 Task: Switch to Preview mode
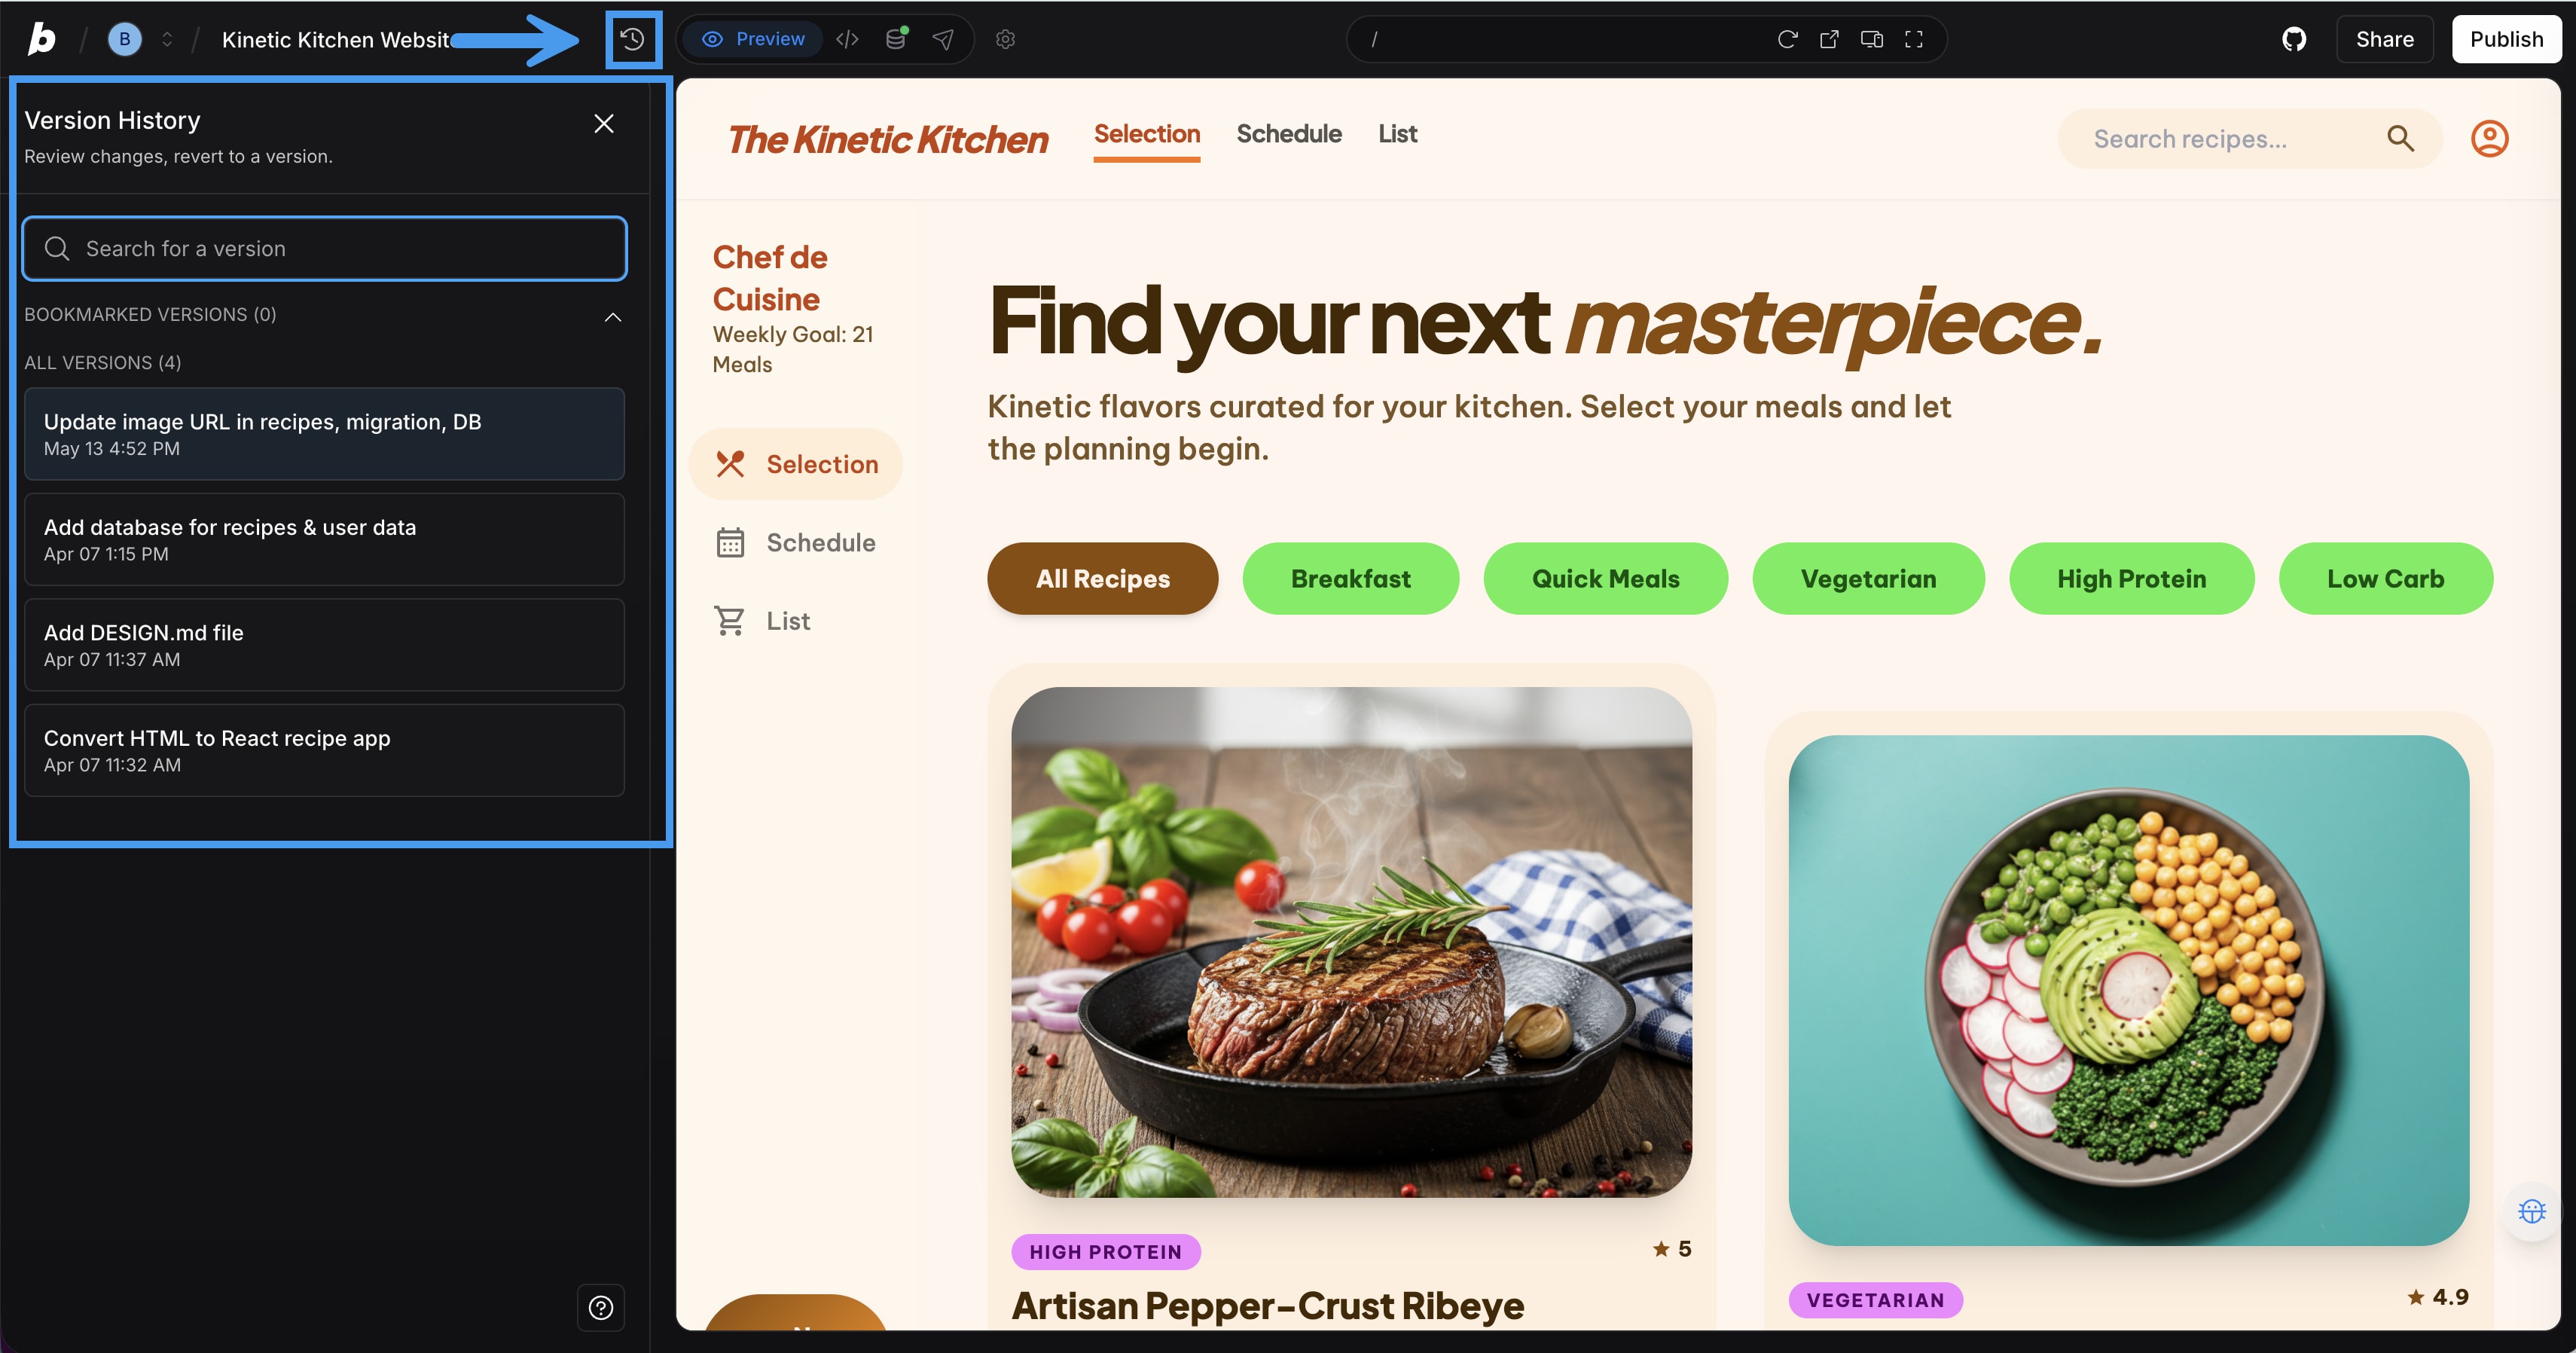click(x=754, y=39)
